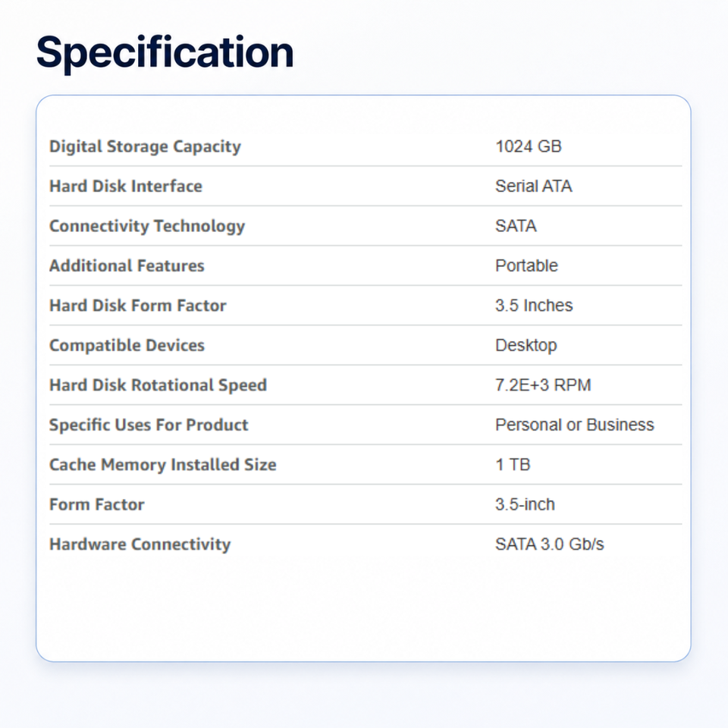Select the Cache Memory Installed Size label

(163, 465)
